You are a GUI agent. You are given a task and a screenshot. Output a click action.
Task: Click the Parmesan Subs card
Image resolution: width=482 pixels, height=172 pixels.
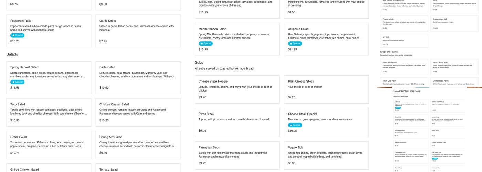237,155
